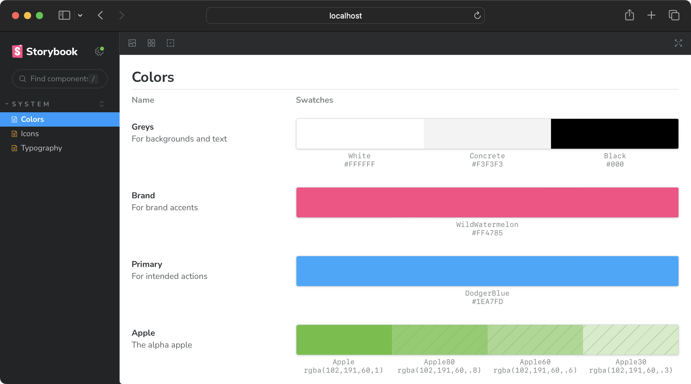Click the browser share icon
The image size is (691, 384).
point(630,15)
